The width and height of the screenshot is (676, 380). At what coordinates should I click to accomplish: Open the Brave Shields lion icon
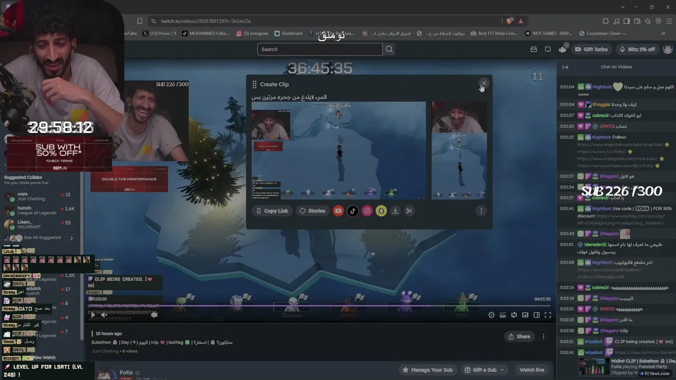(x=509, y=21)
